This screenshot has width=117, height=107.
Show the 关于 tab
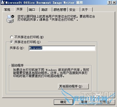pyautogui.click(x=86, y=10)
